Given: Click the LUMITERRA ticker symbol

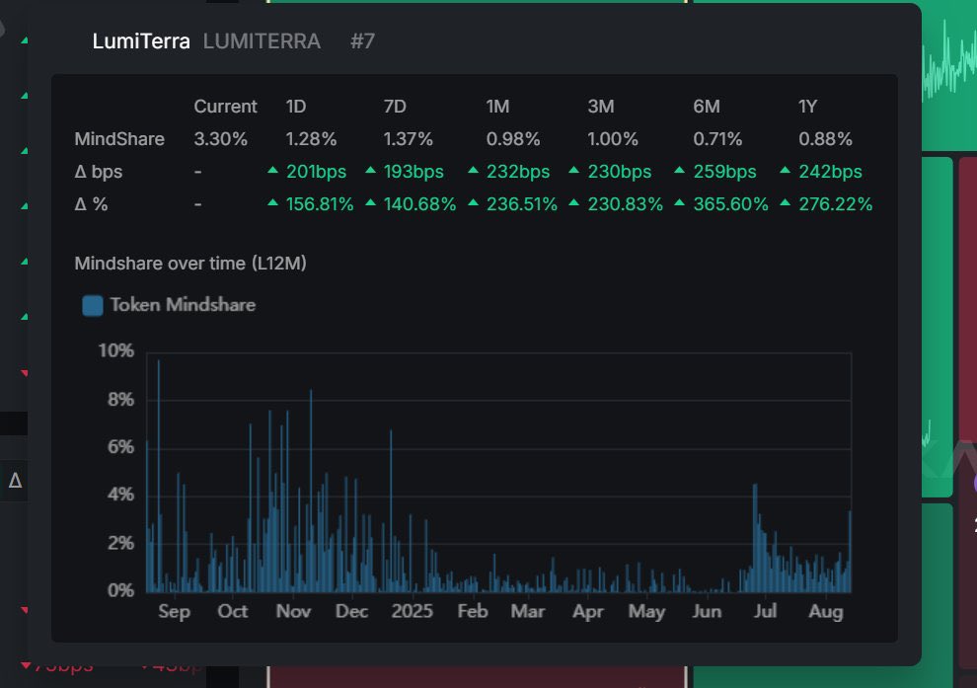Looking at the screenshot, I should (262, 41).
